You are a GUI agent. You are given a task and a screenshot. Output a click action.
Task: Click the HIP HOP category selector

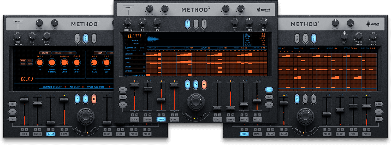135,40
